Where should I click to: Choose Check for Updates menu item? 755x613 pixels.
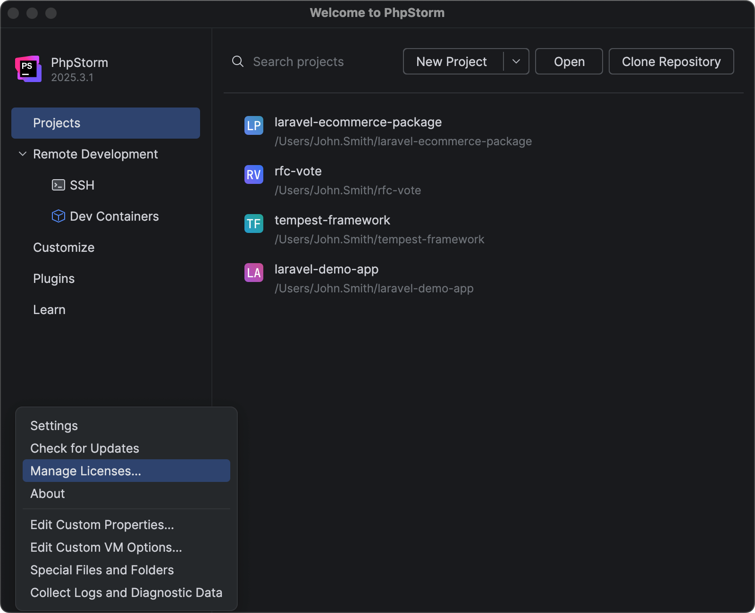(126, 448)
